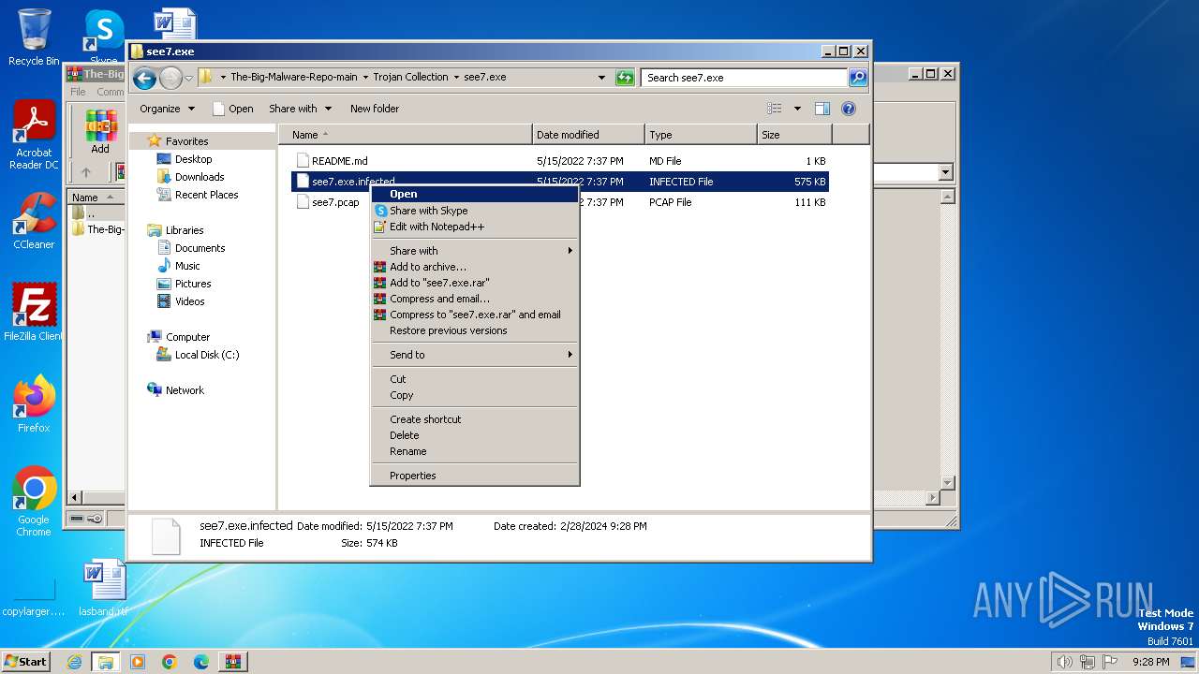The image size is (1199, 674).
Task: Open the WinRAR taskbar button
Action: (232, 662)
